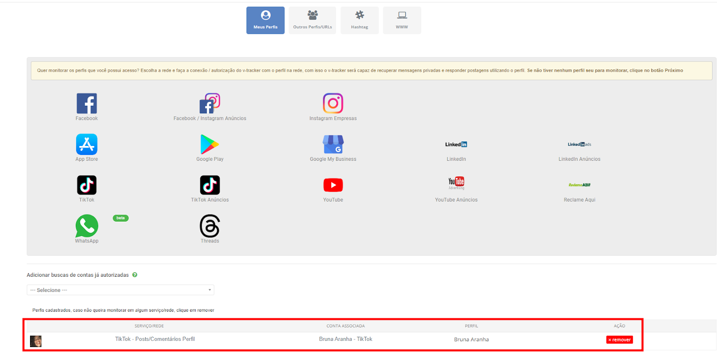
Task: Click the 'Threads' label text
Action: (x=210, y=241)
